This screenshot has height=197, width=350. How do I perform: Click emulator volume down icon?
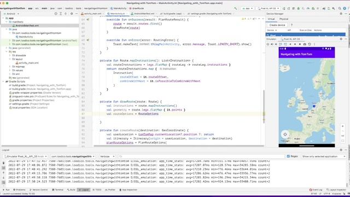[276, 44]
